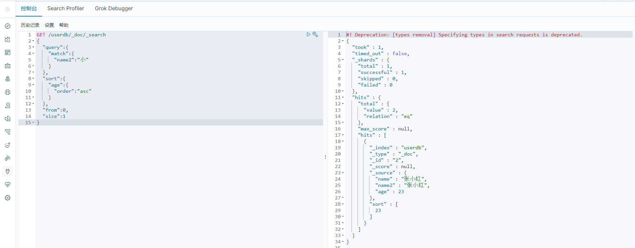
Task: Click the "relation" : "eq" line
Action: 388,116
